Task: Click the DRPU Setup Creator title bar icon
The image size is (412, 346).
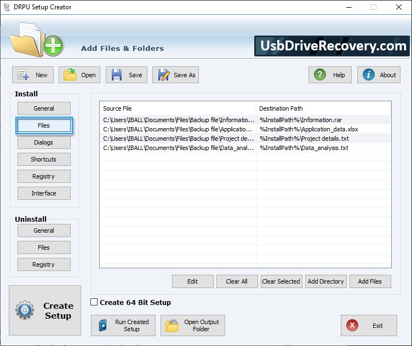Action: coord(7,7)
